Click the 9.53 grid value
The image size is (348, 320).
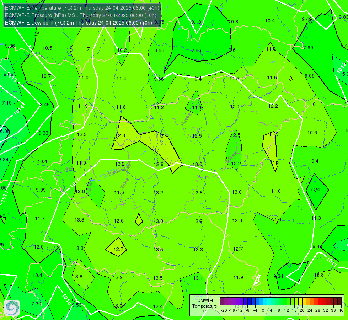click(x=77, y=305)
